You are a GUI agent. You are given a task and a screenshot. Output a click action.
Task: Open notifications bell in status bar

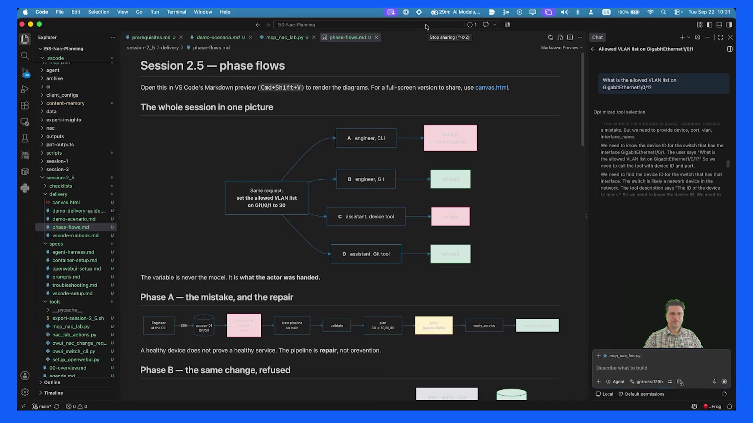click(x=729, y=406)
